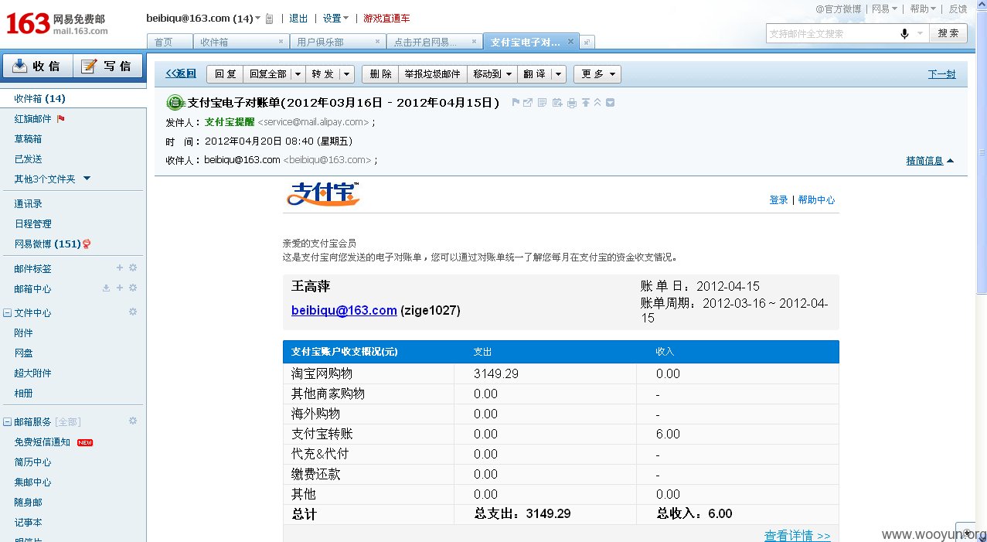Click the new-tab icon after the last tab

[x=587, y=42]
